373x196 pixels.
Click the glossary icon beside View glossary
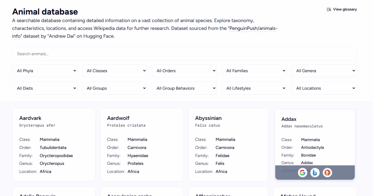(329, 9)
